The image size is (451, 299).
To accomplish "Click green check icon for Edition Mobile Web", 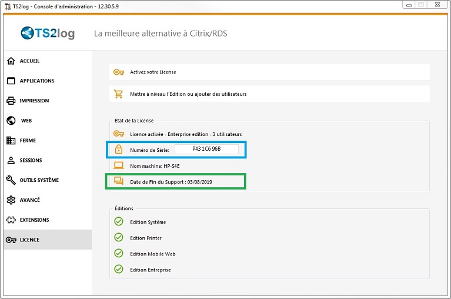I will point(119,253).
